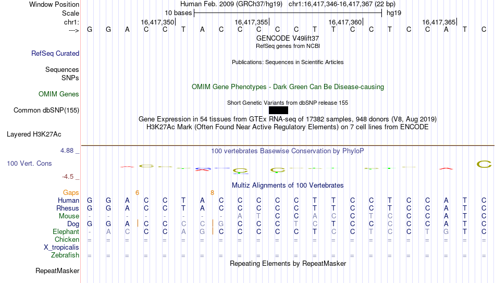Screen dimensions: 495x283
Task: Click the OMIM Gene Phenotypes track title
Action: pos(288,87)
